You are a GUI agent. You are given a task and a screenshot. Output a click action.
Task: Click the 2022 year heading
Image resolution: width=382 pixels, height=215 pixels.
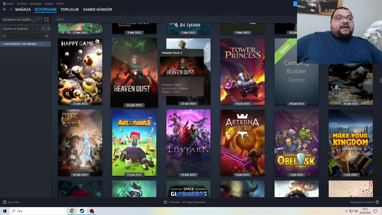click(x=60, y=19)
